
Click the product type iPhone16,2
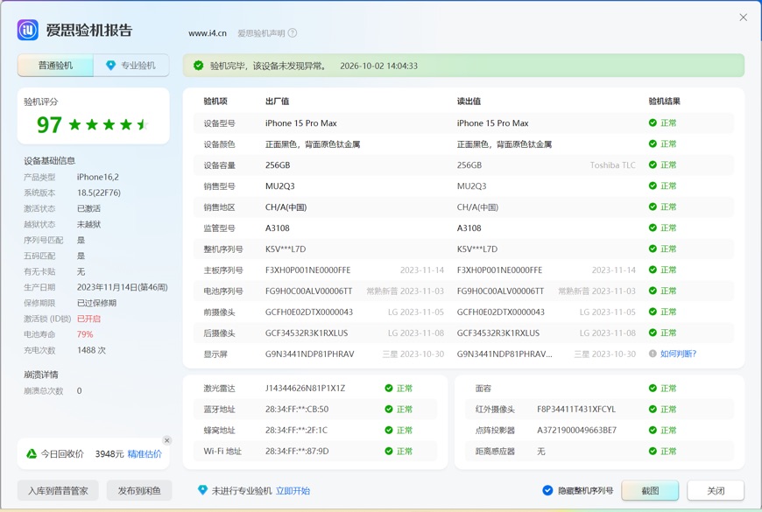coord(98,177)
